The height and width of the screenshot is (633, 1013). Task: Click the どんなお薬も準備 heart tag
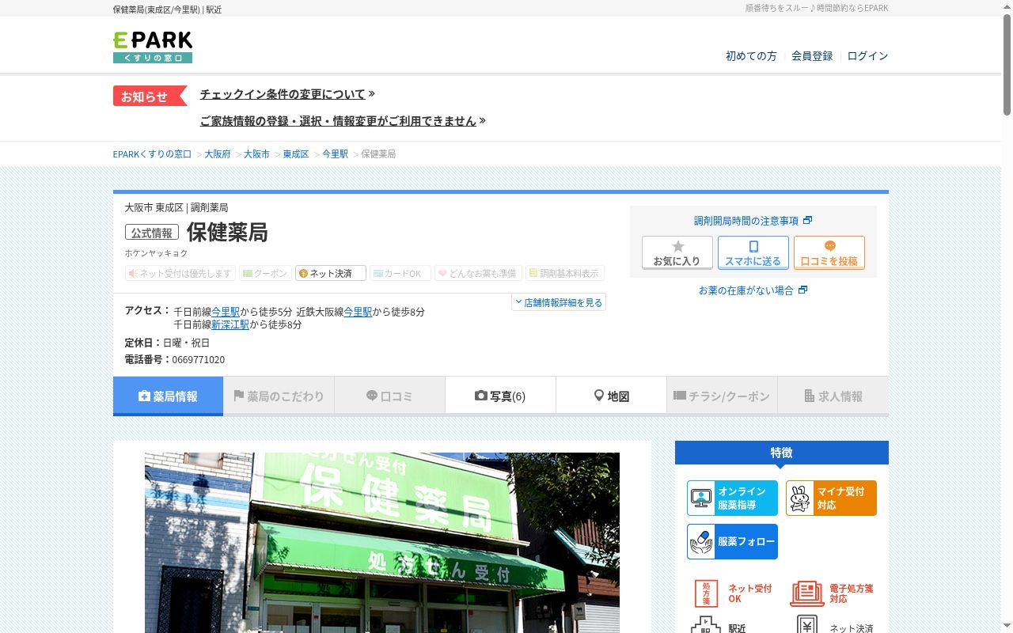[x=478, y=273]
